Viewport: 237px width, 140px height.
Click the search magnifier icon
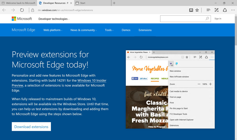click(207, 19)
